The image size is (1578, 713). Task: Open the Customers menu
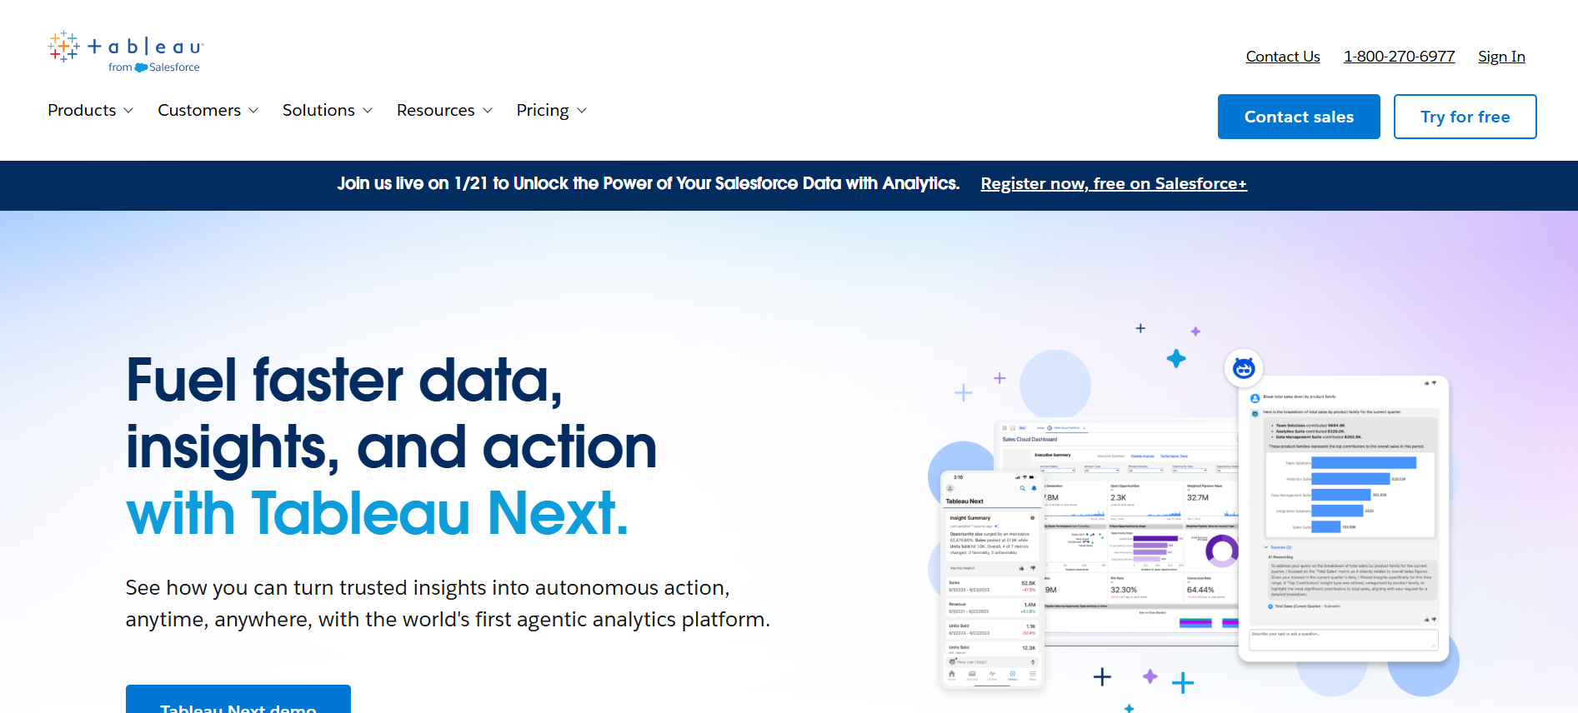(199, 110)
